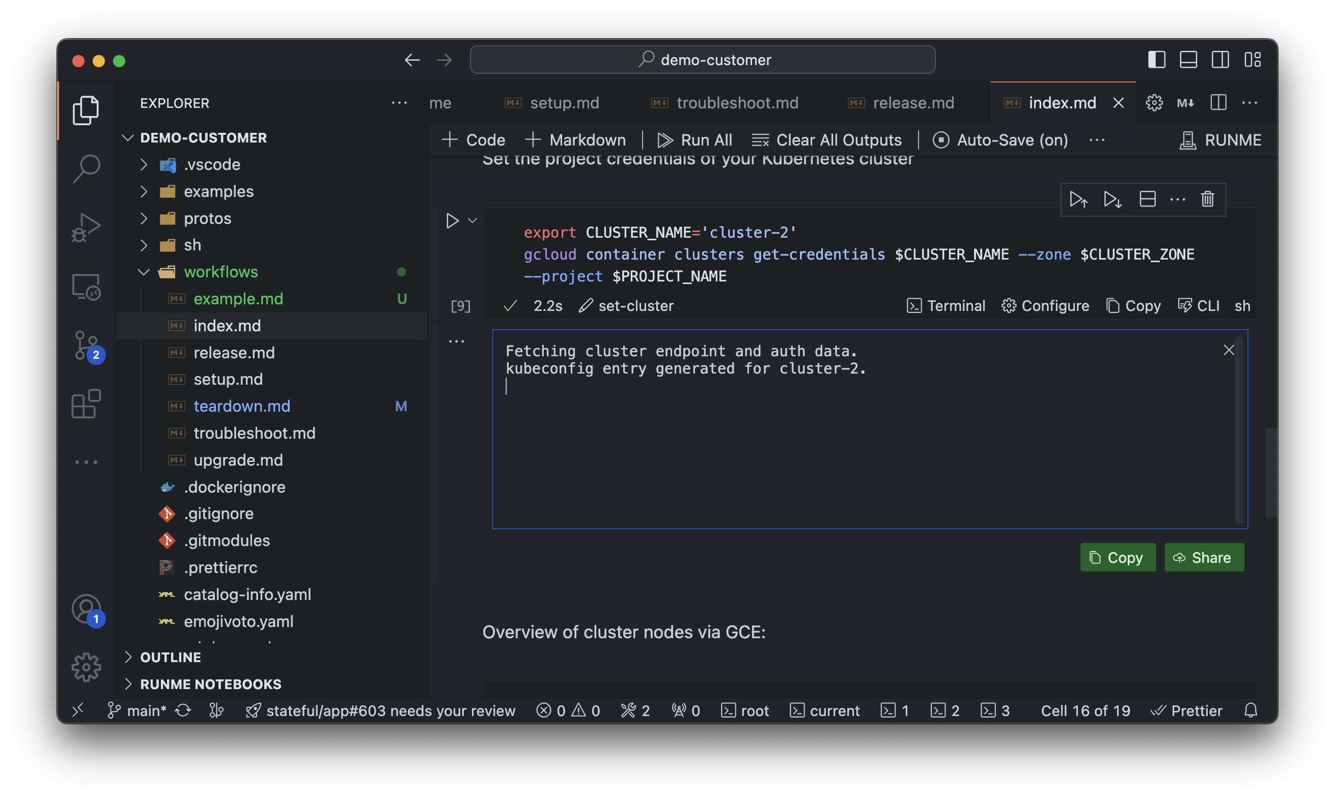The image size is (1335, 799).
Task: Switch to release.md tab
Action: (912, 103)
